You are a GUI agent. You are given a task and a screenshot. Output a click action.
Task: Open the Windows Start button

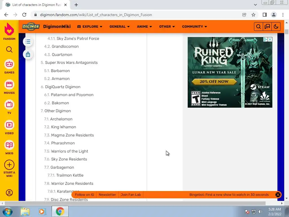point(7,211)
